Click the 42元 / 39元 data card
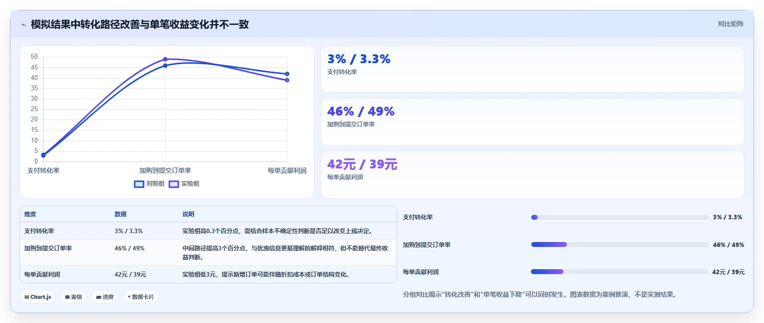 pyautogui.click(x=532, y=174)
